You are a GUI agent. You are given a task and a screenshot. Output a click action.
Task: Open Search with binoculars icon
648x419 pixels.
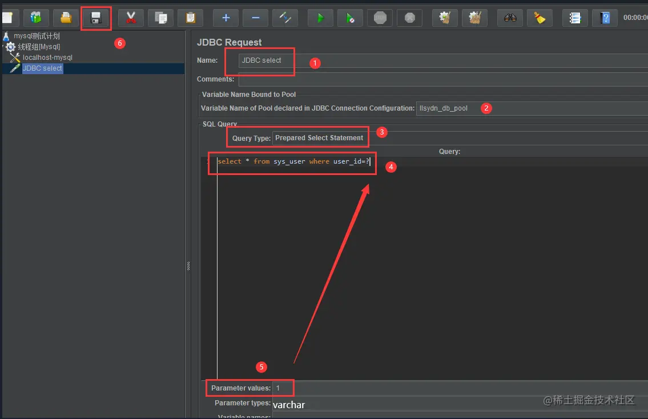pyautogui.click(x=510, y=18)
